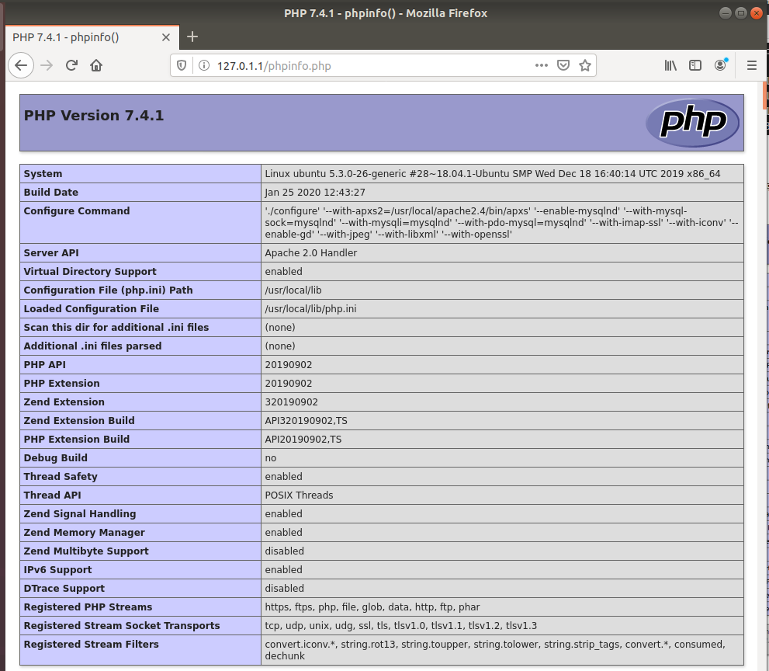Close the phpinfo() tab

[166, 37]
